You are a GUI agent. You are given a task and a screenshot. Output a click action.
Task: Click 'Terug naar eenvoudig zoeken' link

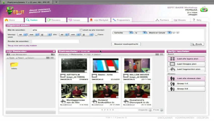tap(22, 46)
